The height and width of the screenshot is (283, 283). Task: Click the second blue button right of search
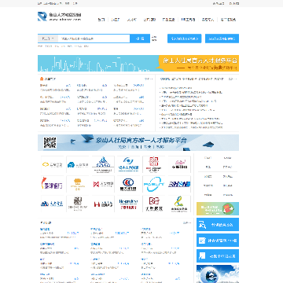[222, 39]
